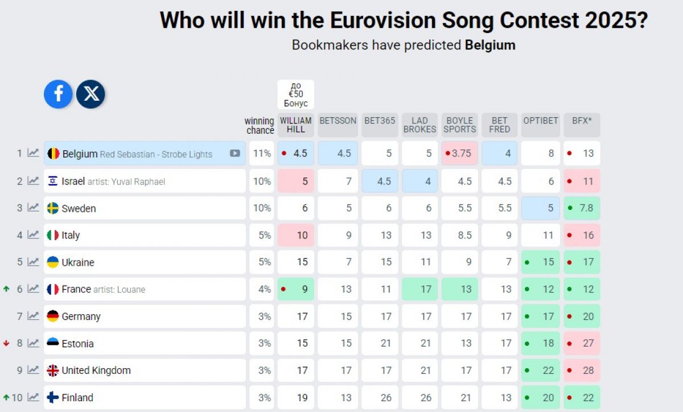
Task: Open the Belgium Red Sebastian entry
Action: [137, 154]
